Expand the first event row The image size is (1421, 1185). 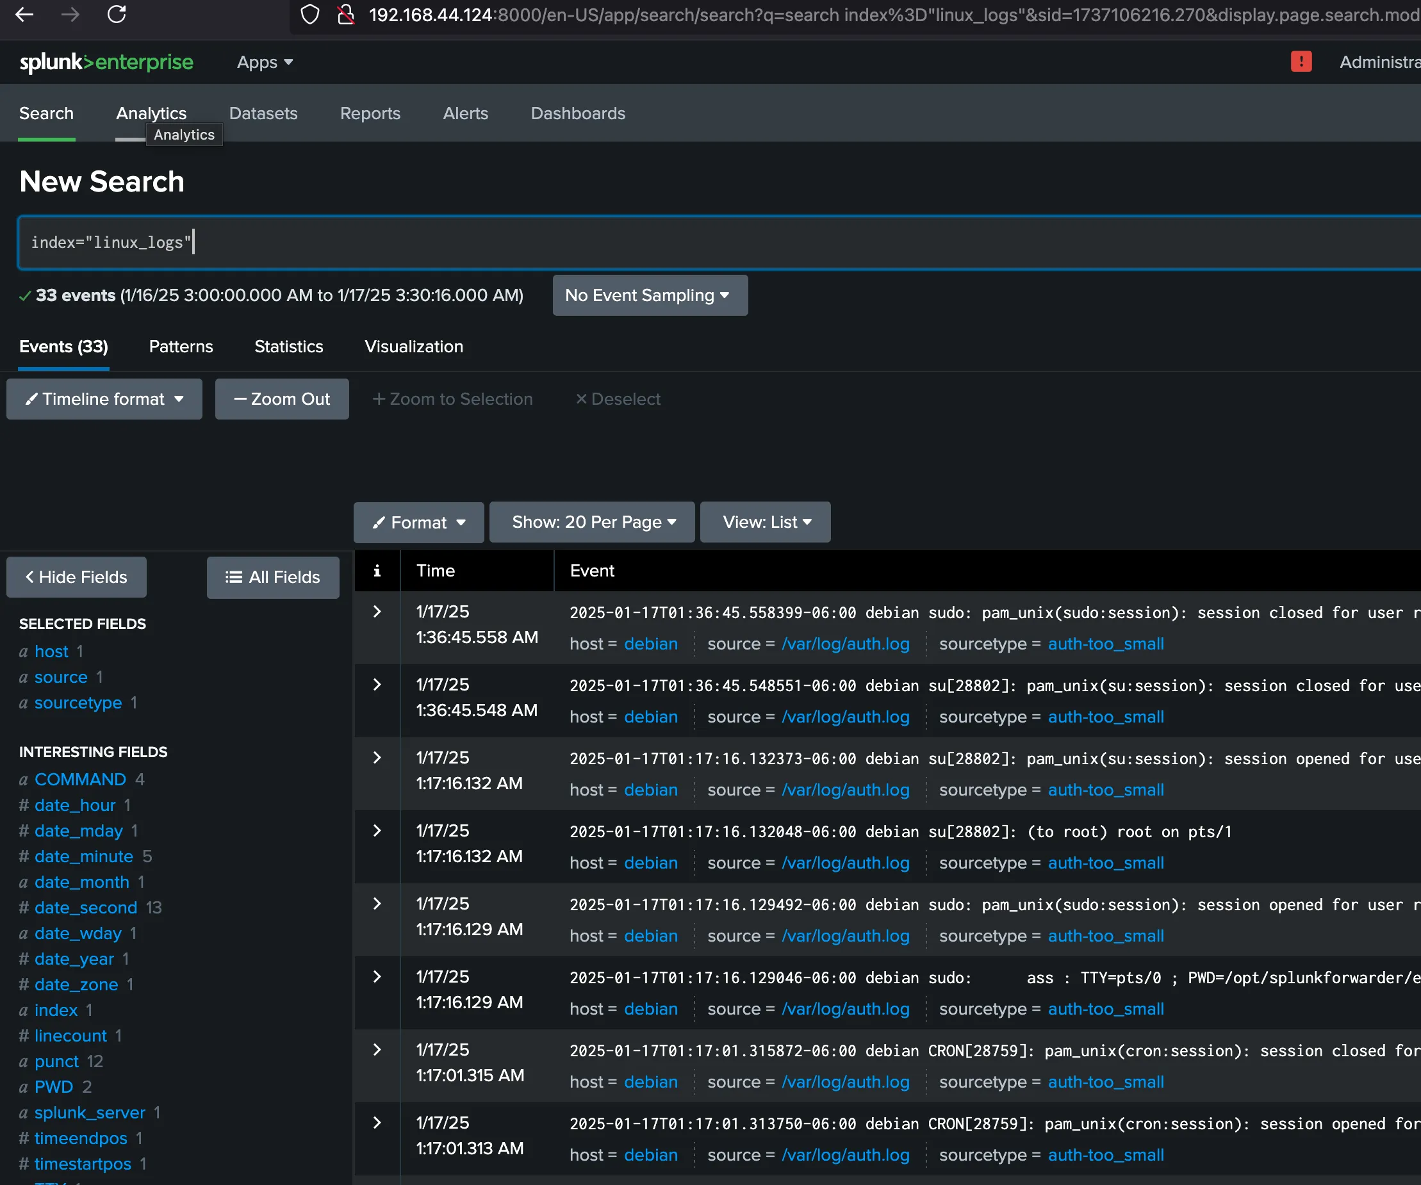(377, 612)
